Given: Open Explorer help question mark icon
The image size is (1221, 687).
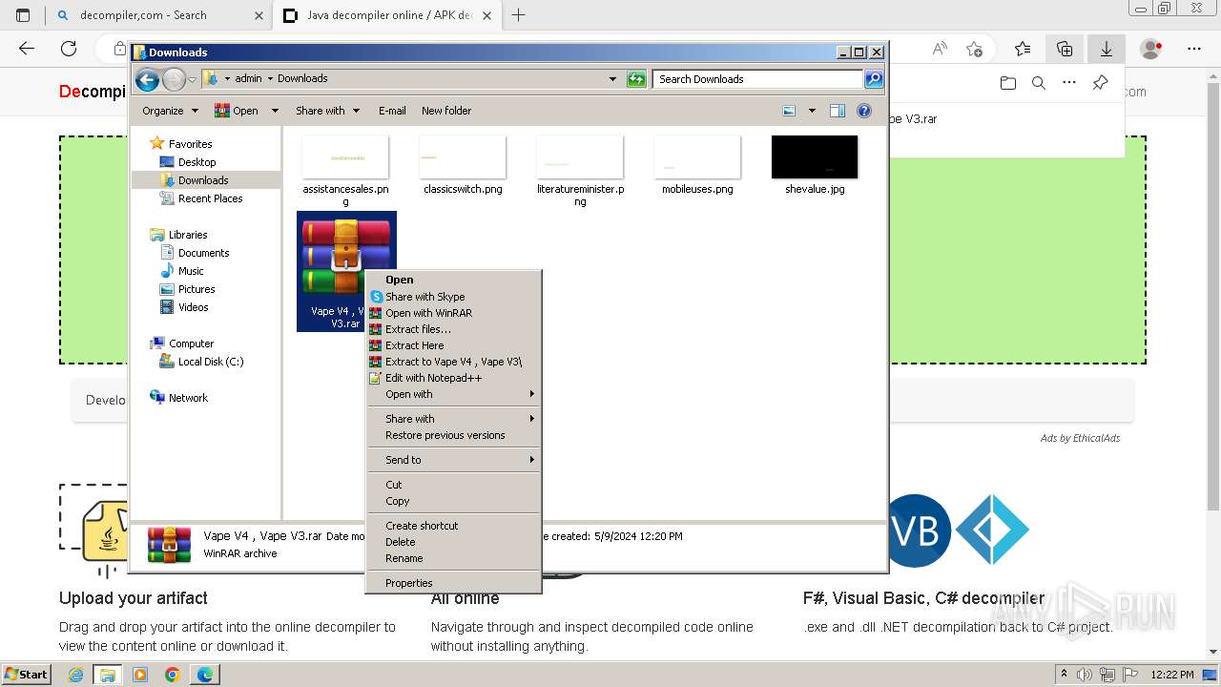Looking at the screenshot, I should 864,111.
